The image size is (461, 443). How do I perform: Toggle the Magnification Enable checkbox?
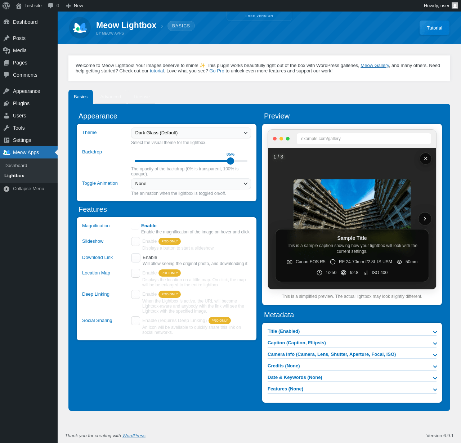135,226
